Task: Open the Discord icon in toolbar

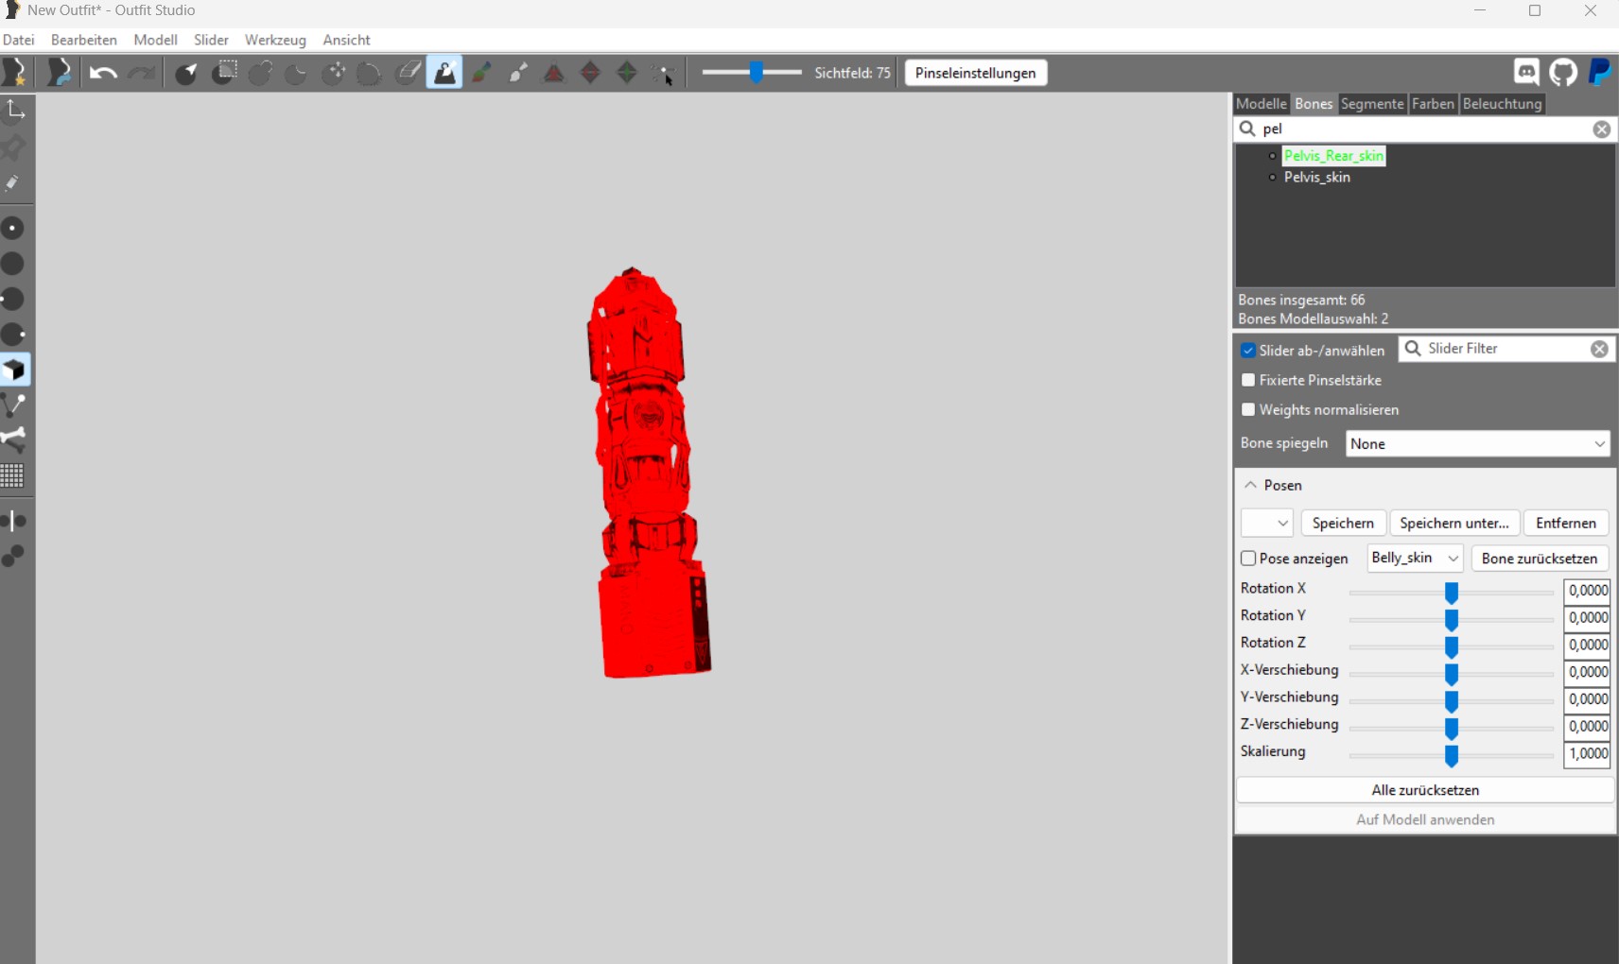Action: point(1526,73)
